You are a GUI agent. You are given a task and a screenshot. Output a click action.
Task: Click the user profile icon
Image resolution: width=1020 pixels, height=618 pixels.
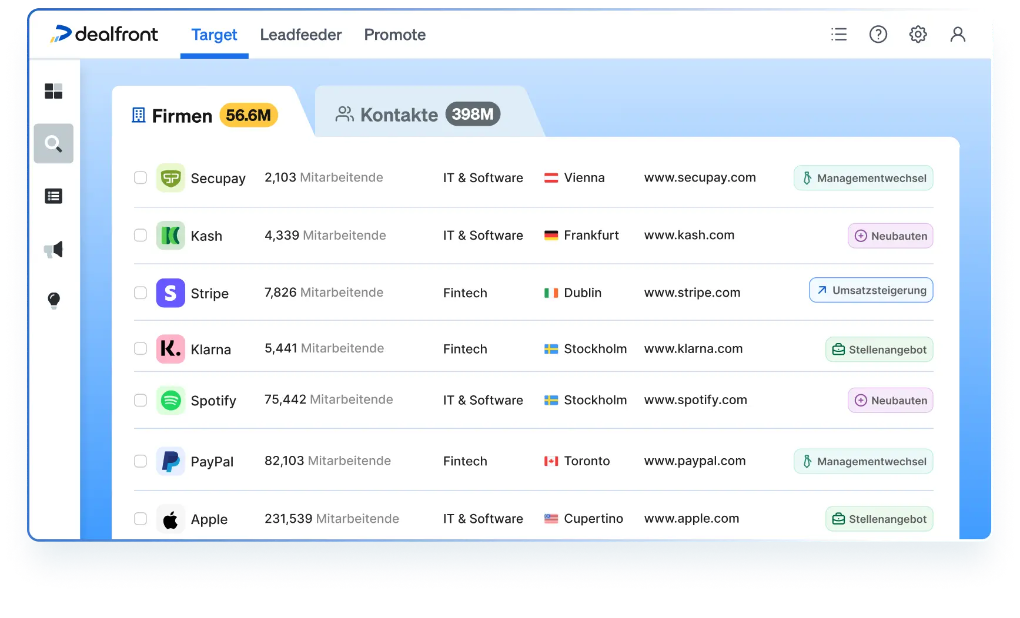[958, 35]
